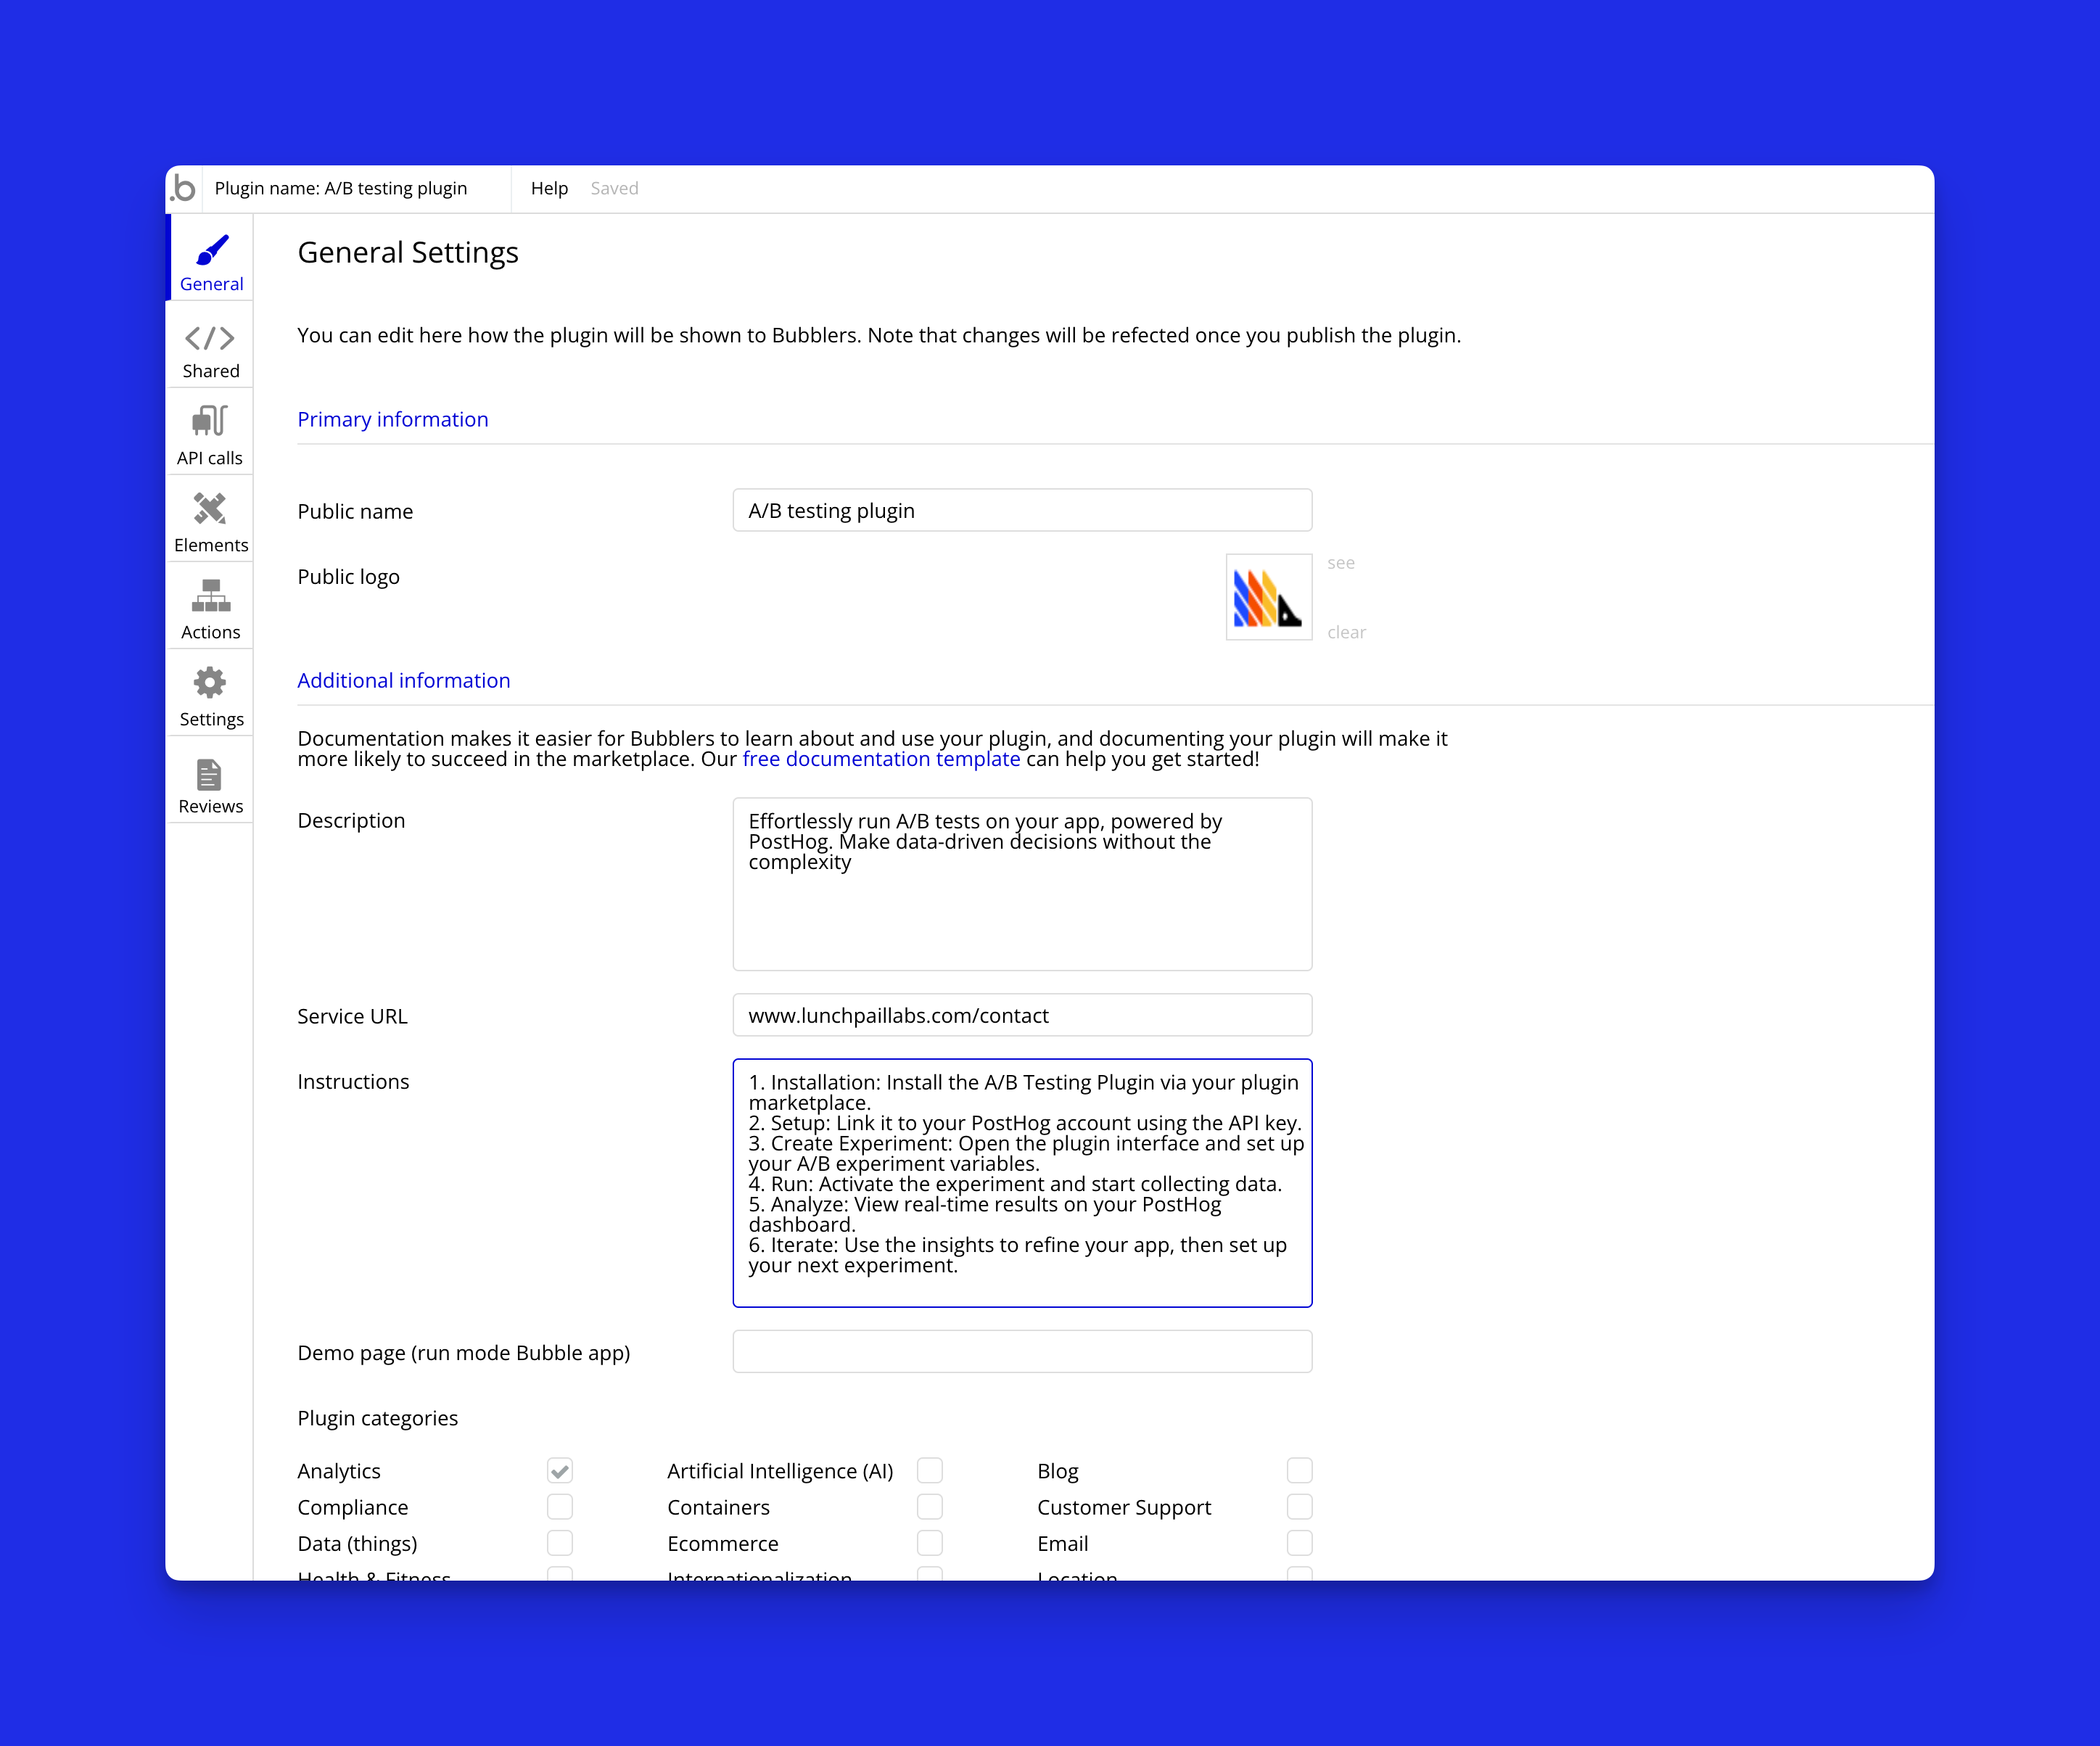Tick the Ecommerce category checkbox
Screen dimensions: 2100x1746
click(x=930, y=1543)
